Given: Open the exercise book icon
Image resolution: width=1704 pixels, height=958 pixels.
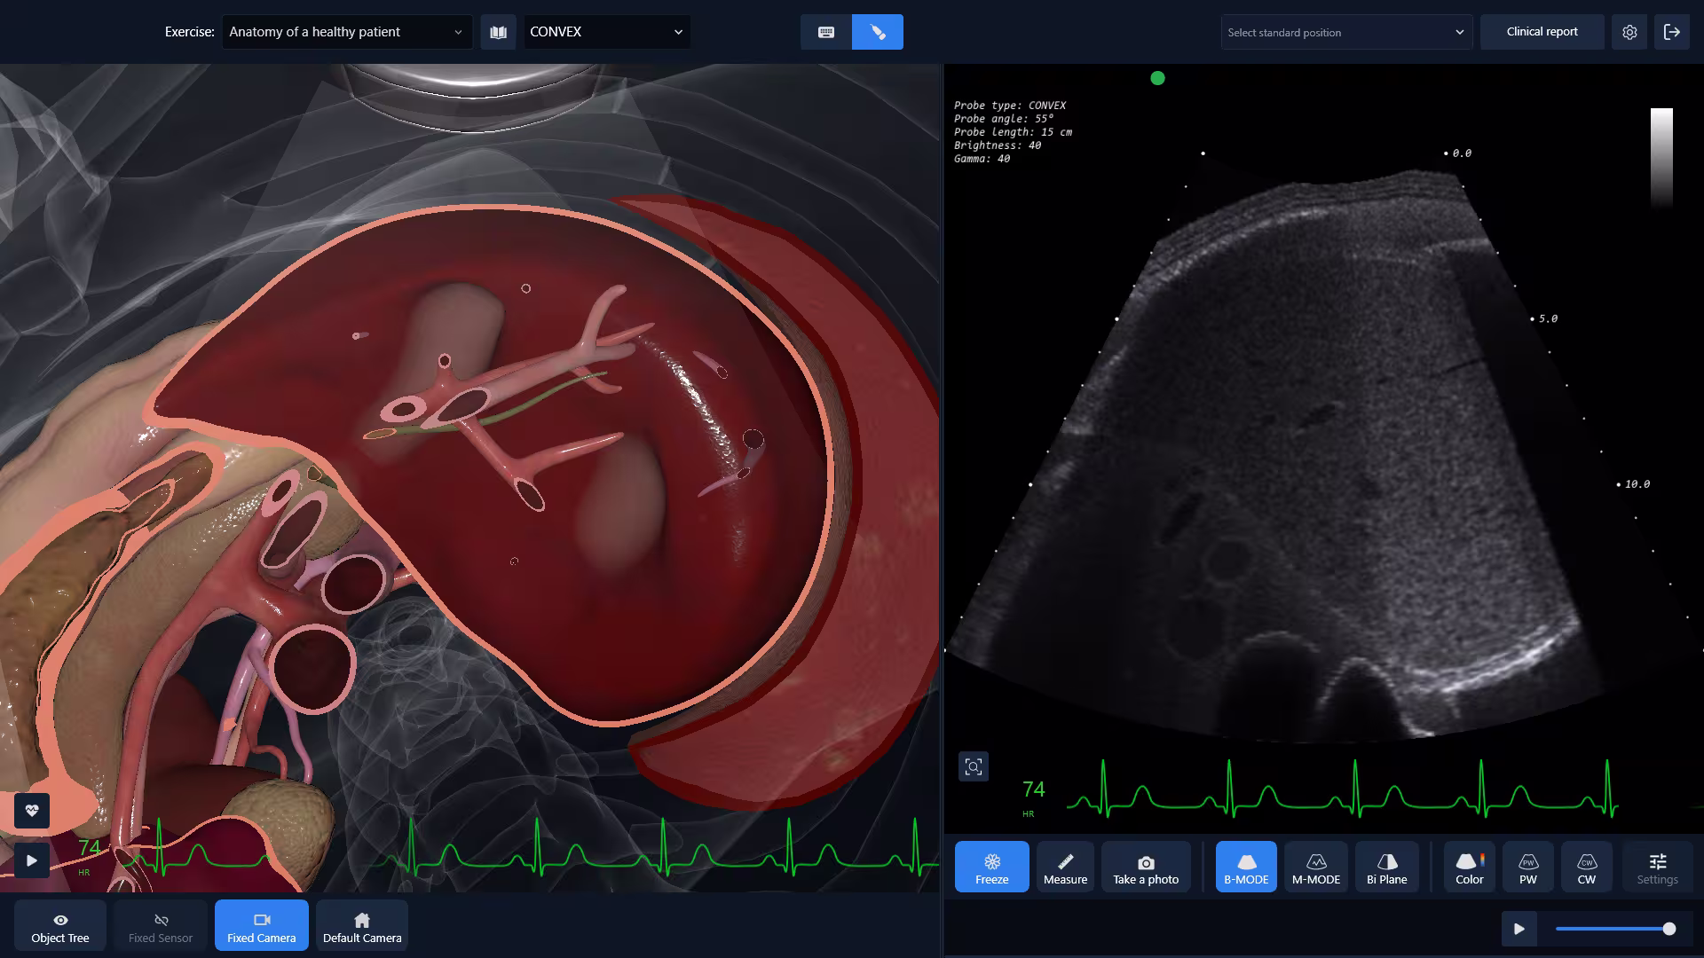Looking at the screenshot, I should pos(498,32).
